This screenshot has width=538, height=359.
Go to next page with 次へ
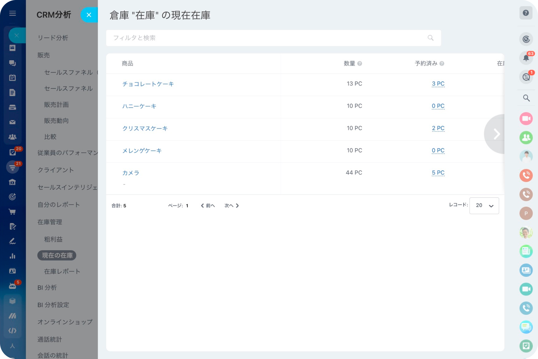click(232, 206)
